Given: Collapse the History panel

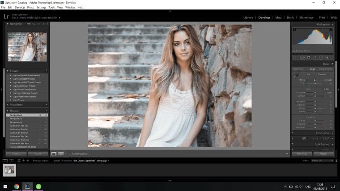Looking at the screenshot, I should pyautogui.click(x=8, y=111).
